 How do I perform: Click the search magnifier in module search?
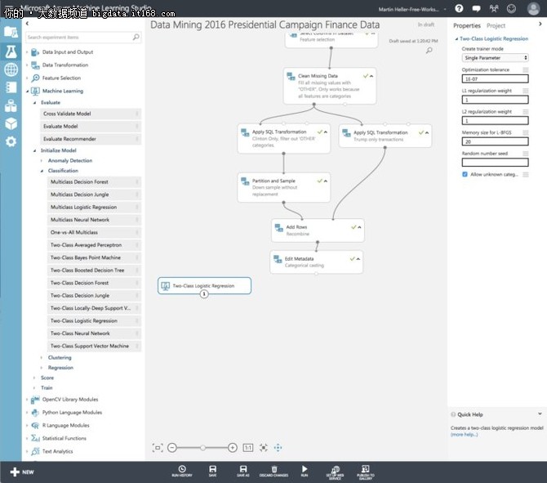136,37
